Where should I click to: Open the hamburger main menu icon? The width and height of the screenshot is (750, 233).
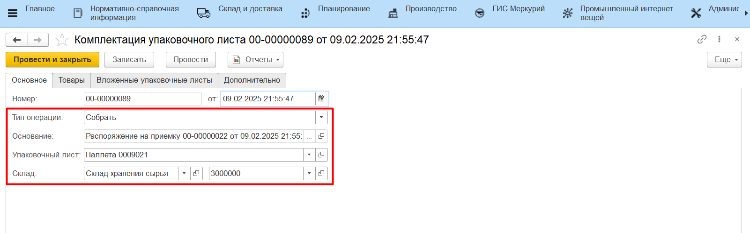(13, 13)
